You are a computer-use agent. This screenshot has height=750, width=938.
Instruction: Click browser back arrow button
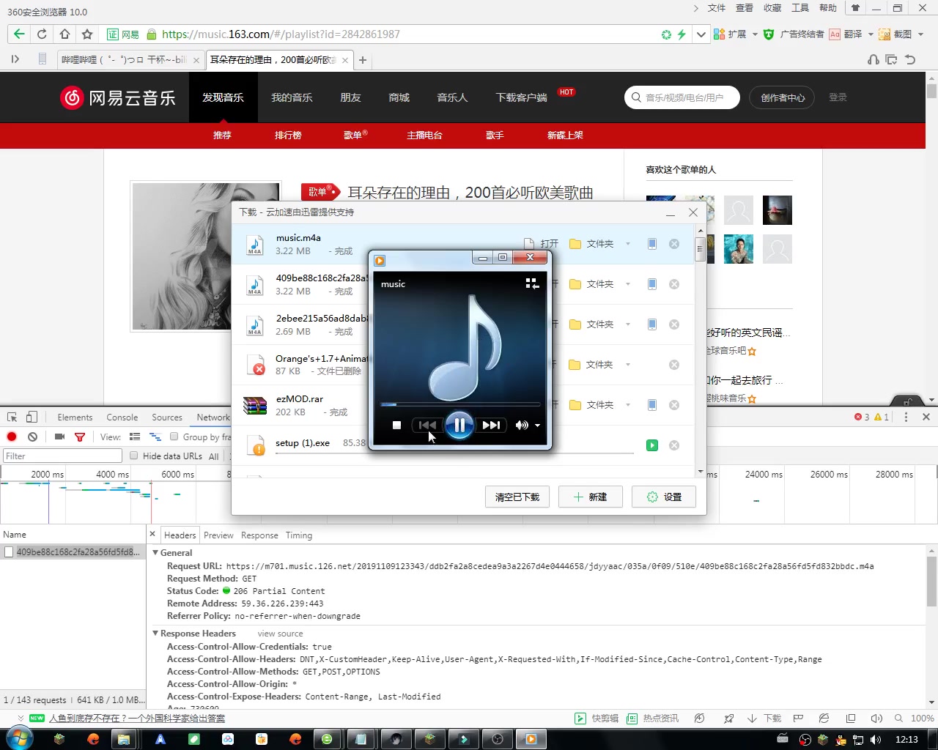[19, 34]
